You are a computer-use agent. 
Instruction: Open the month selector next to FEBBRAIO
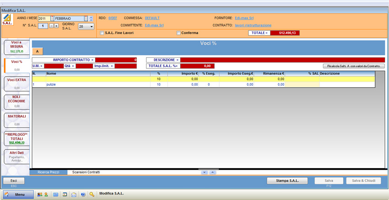(86, 19)
